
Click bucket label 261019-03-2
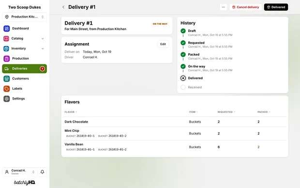[112, 136]
